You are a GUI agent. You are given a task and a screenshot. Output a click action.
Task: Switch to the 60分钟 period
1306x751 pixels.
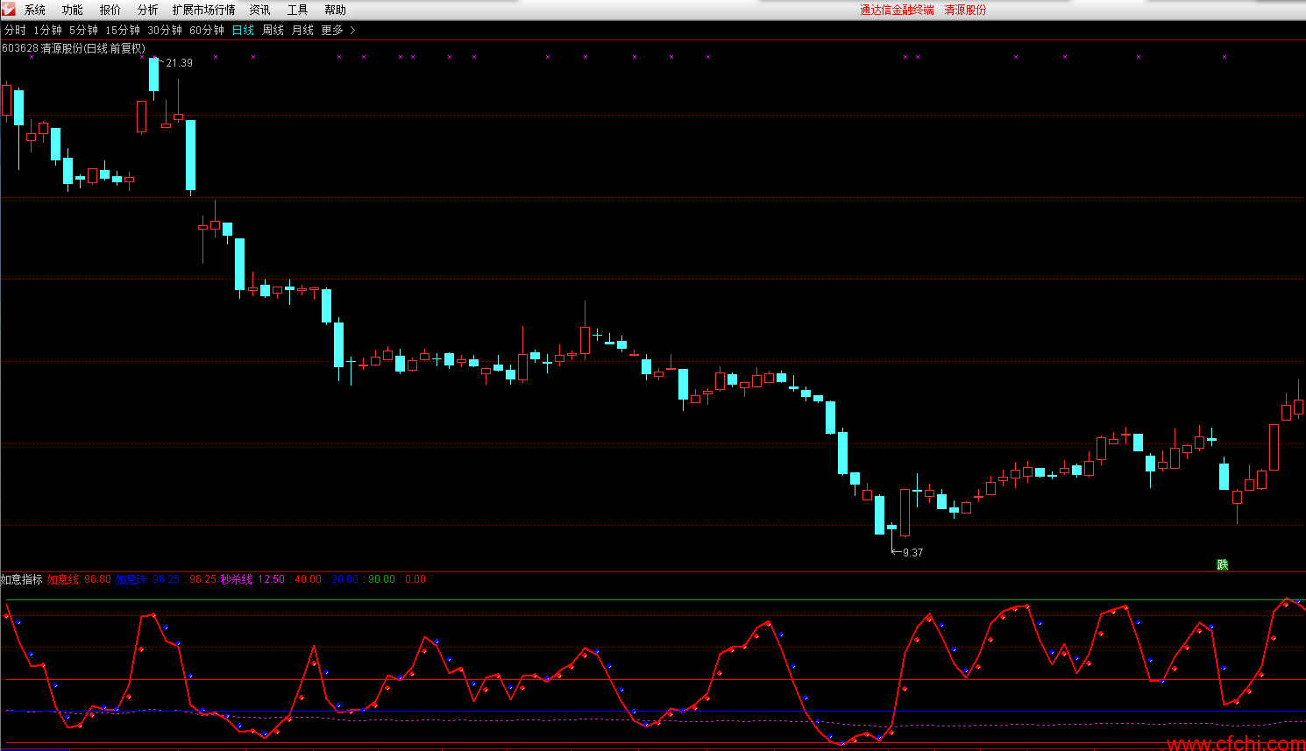(207, 31)
